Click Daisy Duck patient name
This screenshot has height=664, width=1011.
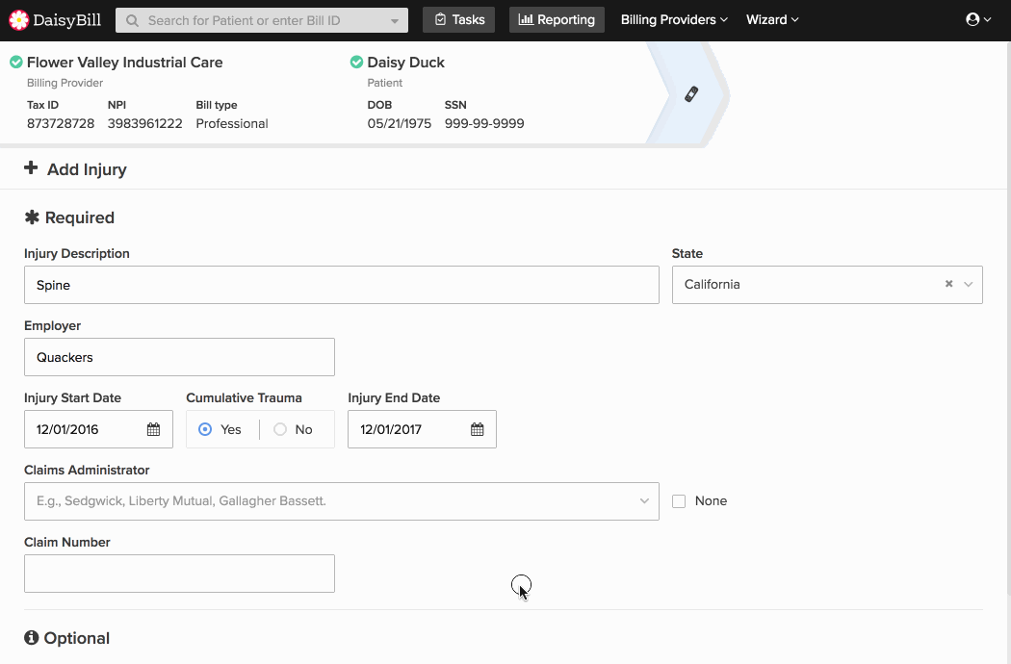coord(406,63)
